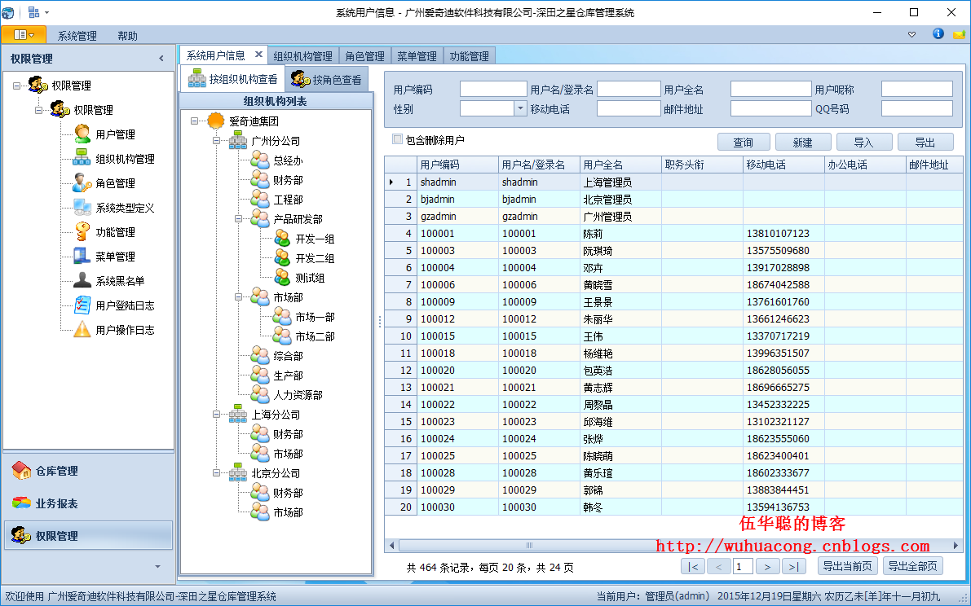Collapse the 爱奇迪集团 tree node
This screenshot has height=606, width=971.
click(x=195, y=121)
